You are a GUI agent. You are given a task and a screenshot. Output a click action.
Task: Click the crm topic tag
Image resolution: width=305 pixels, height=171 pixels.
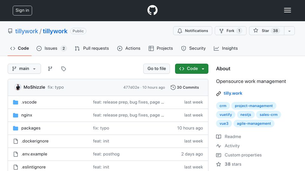click(223, 106)
